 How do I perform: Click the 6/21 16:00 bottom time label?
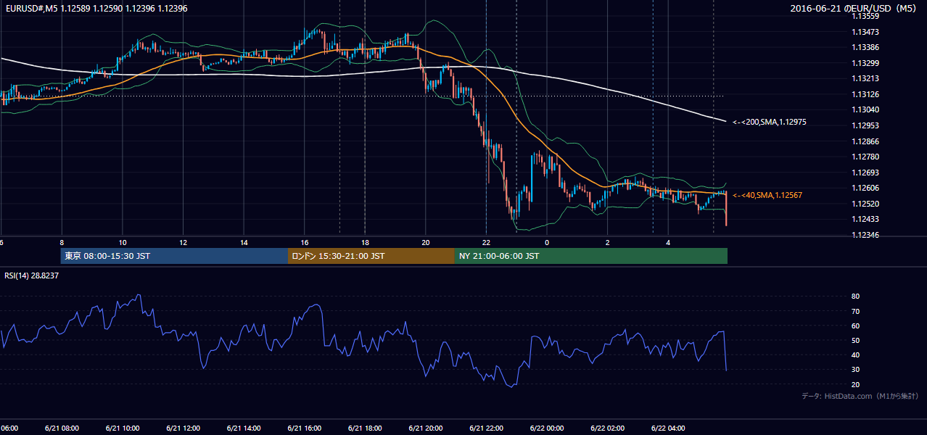[304, 428]
